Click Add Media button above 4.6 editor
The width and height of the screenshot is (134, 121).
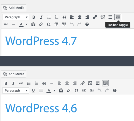pos(14,74)
